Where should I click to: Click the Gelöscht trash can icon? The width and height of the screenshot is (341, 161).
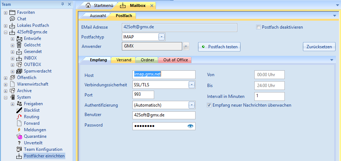19,45
